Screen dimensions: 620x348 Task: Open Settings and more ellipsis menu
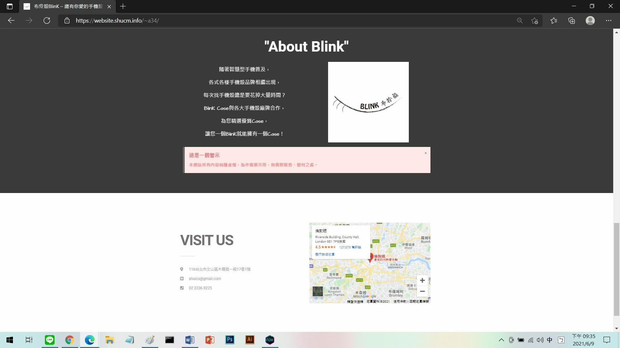coord(608,21)
